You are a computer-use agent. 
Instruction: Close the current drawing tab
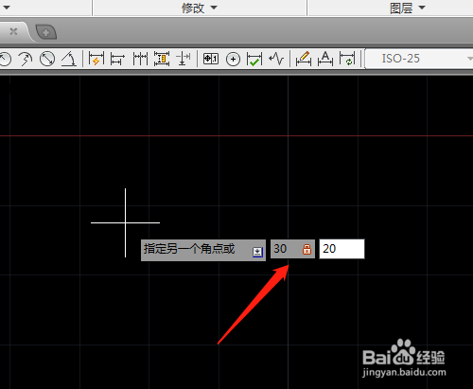tap(13, 31)
